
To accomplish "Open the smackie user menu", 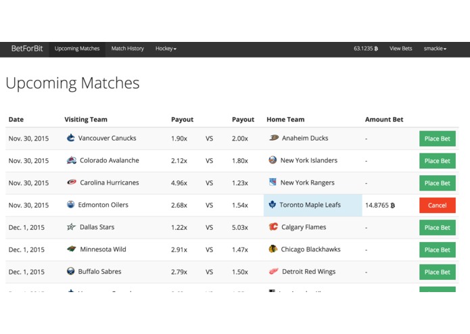I will 435,49.
